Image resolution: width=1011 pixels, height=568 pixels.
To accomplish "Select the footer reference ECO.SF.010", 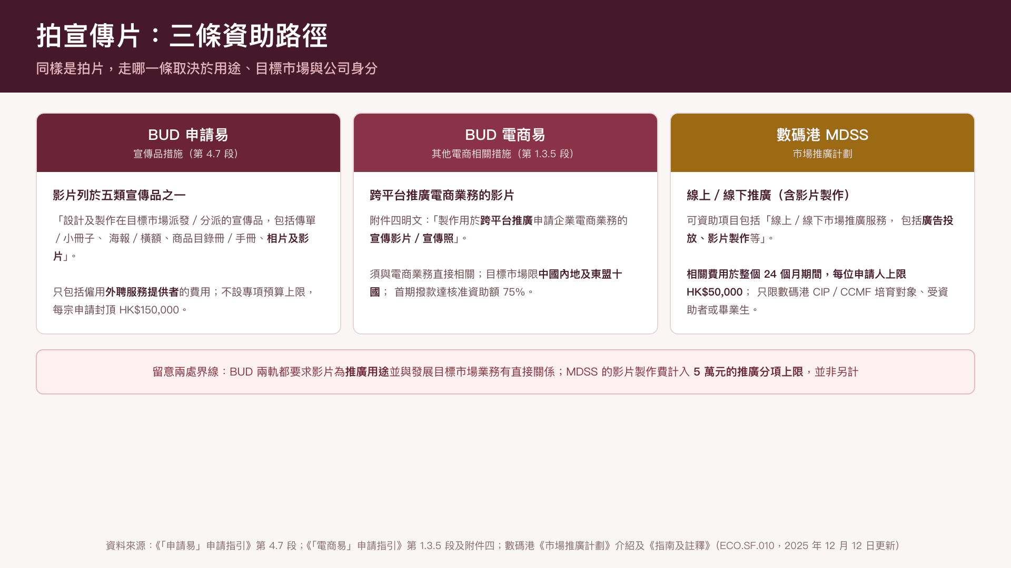I will pyautogui.click(x=747, y=545).
